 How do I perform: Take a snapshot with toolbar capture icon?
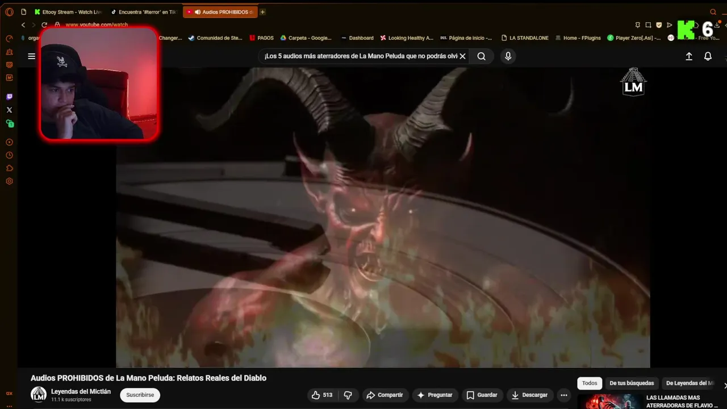point(649,25)
